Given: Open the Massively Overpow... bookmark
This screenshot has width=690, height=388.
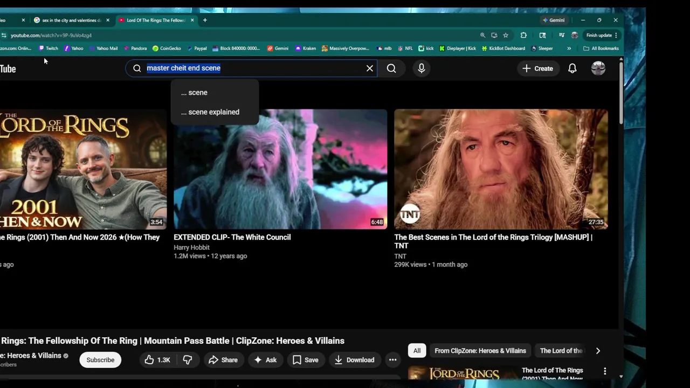Looking at the screenshot, I should pos(346,48).
